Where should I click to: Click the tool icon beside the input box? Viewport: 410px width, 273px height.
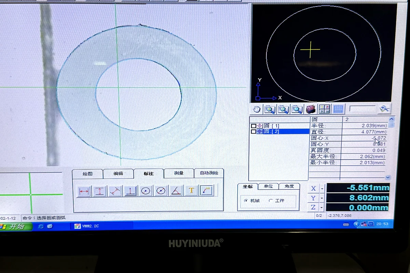384,109
